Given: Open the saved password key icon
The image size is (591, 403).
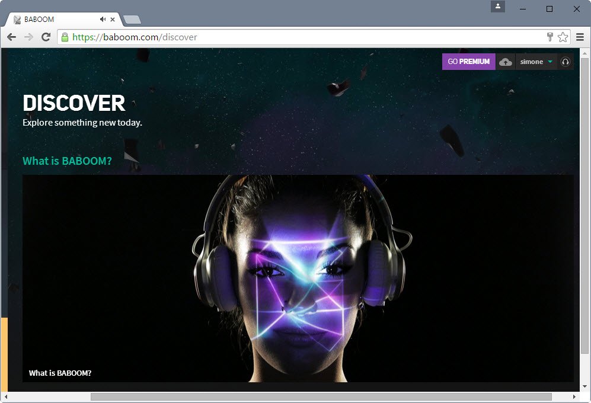Looking at the screenshot, I should [550, 37].
